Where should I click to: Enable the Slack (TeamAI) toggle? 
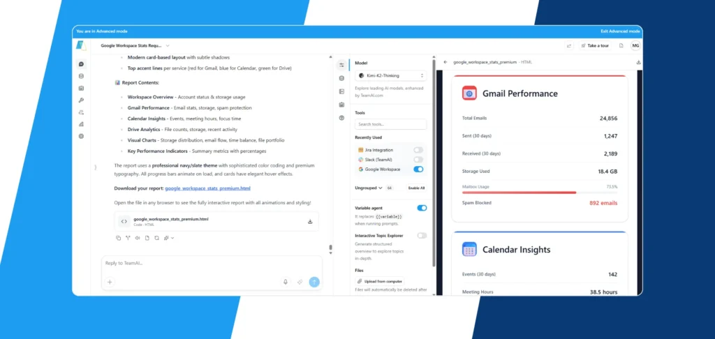coord(418,160)
